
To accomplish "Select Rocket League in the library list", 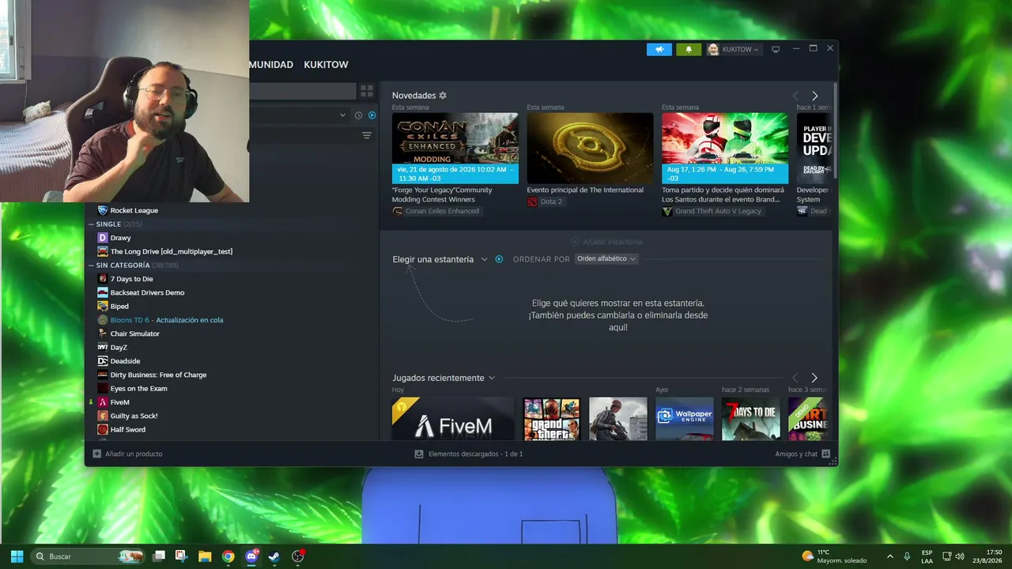I will click(134, 210).
